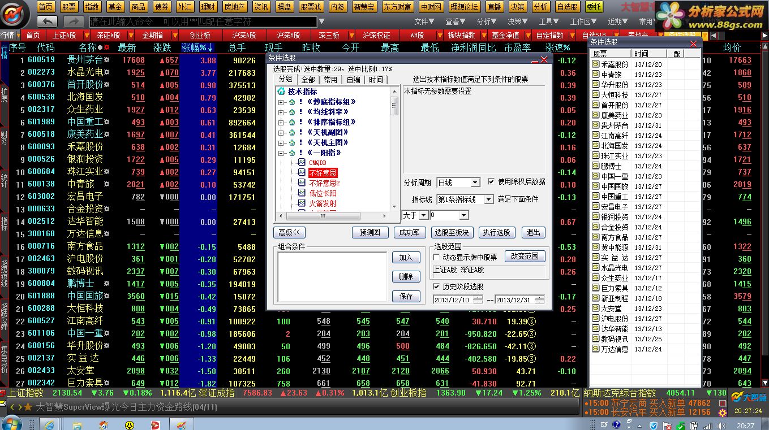Screen dimensions: 769x430
Task: Click icon beside 宏昌电子 in results list
Action: click(x=596, y=207)
